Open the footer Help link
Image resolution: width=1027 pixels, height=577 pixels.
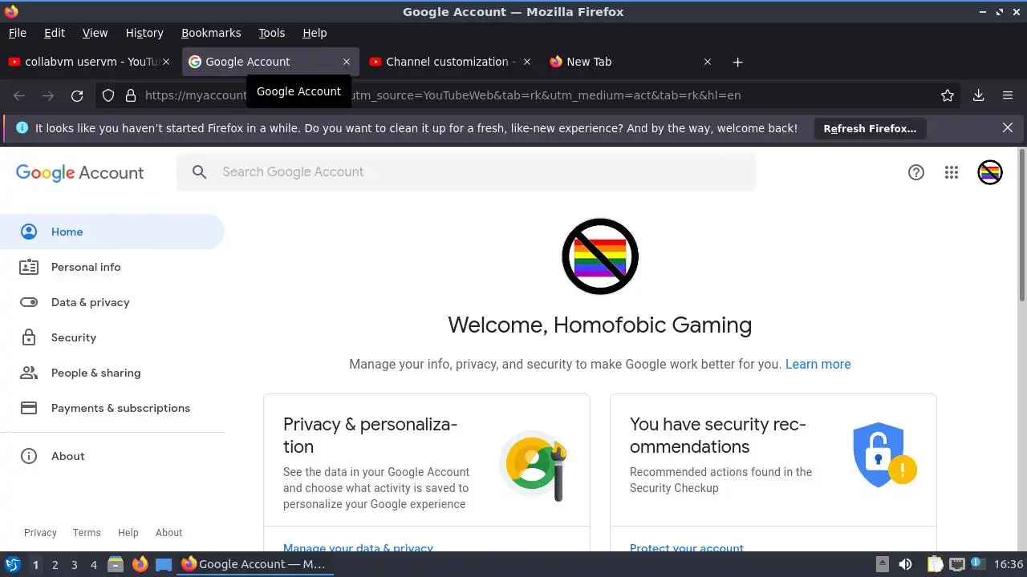point(128,533)
